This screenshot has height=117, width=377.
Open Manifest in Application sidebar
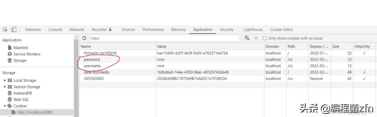21,48
